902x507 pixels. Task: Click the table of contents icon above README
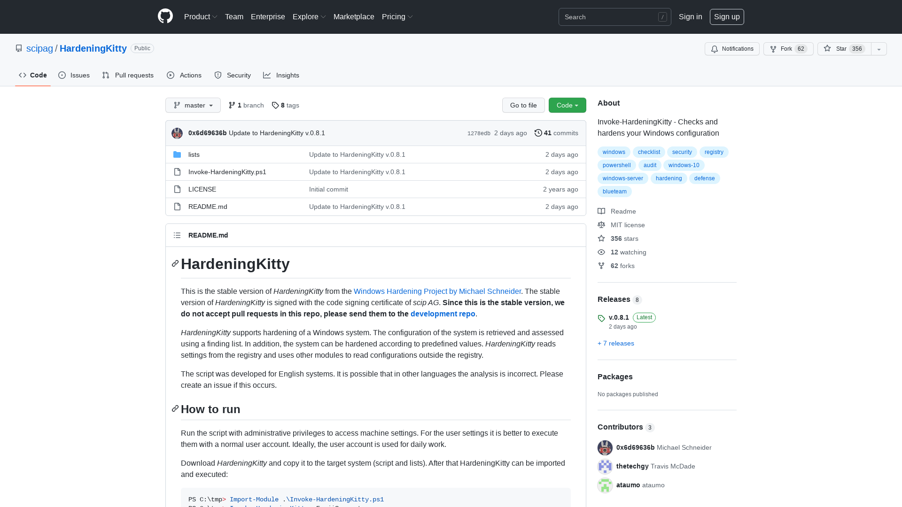point(177,235)
